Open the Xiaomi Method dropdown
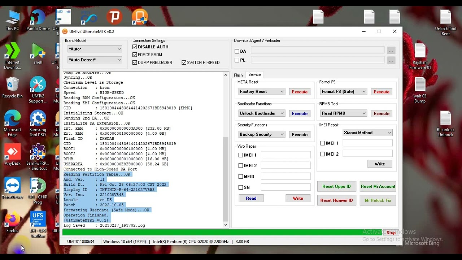Image resolution: width=462 pixels, height=260 pixels. point(367,133)
